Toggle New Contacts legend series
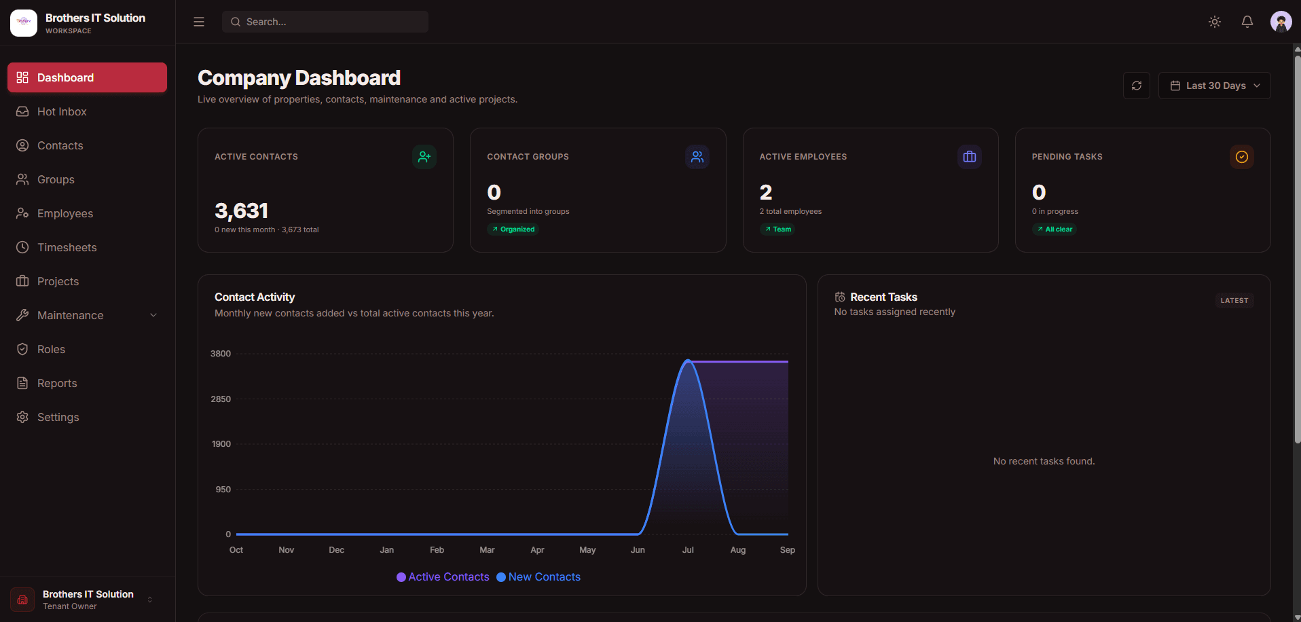Image resolution: width=1301 pixels, height=622 pixels. [538, 577]
